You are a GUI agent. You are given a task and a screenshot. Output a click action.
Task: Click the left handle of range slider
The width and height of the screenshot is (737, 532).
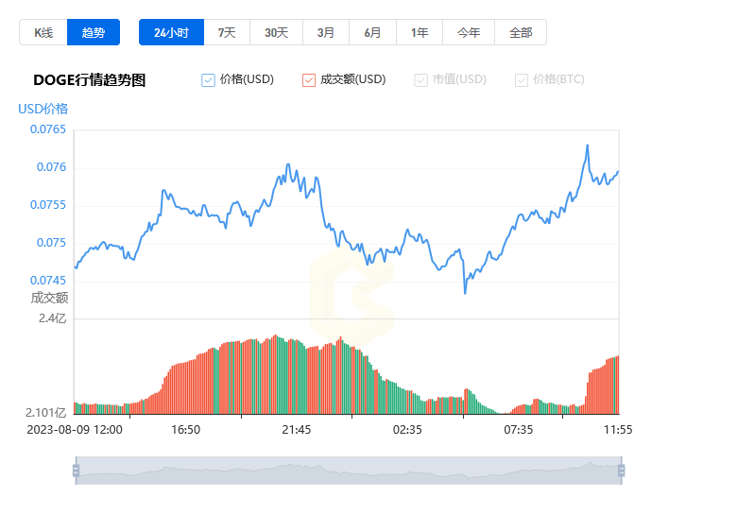(x=77, y=470)
